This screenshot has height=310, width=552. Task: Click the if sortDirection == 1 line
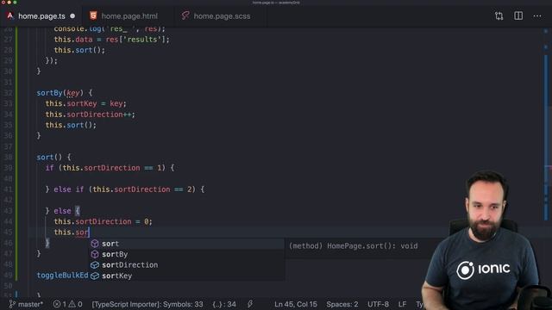pyautogui.click(x=110, y=168)
